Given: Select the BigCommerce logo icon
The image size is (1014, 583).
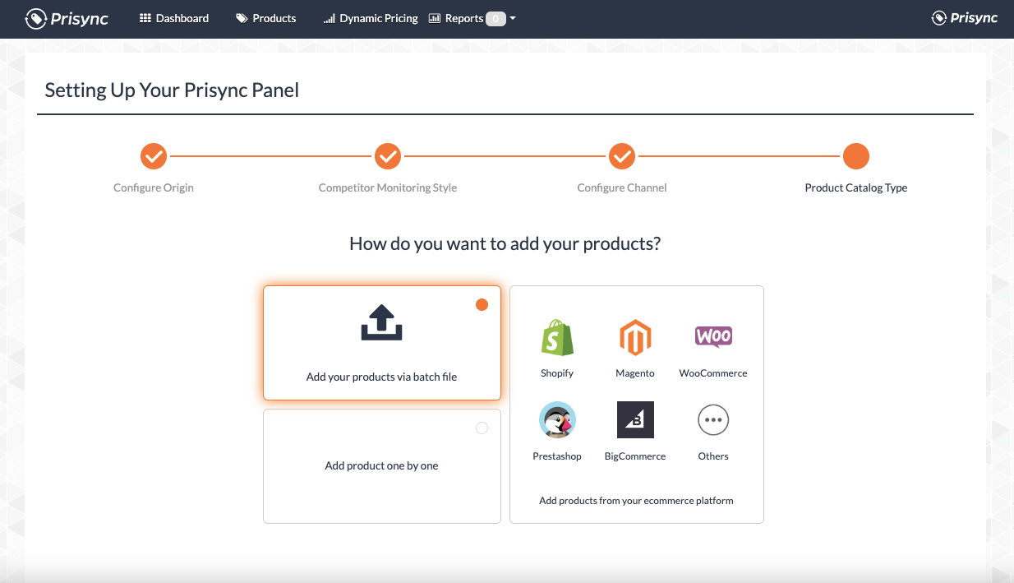Looking at the screenshot, I should pos(634,420).
